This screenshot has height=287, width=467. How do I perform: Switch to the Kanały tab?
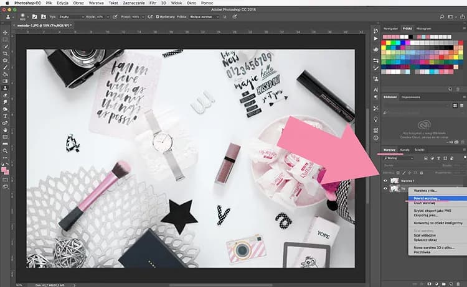(x=405, y=150)
